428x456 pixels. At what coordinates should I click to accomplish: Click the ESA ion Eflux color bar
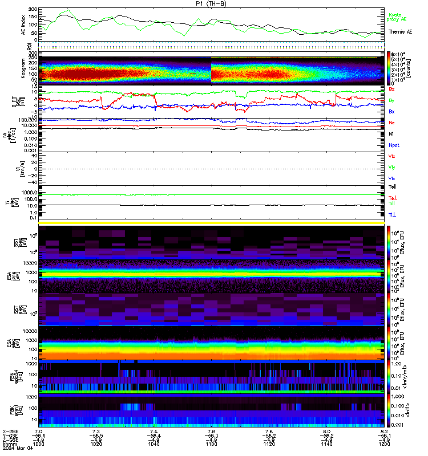389,276
